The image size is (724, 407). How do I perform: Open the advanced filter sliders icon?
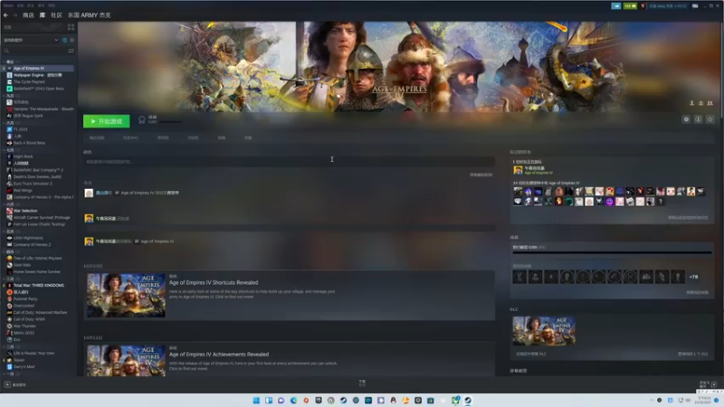(x=71, y=51)
